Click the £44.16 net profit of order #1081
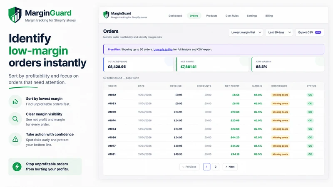The image size is (333, 187). [x=235, y=154]
